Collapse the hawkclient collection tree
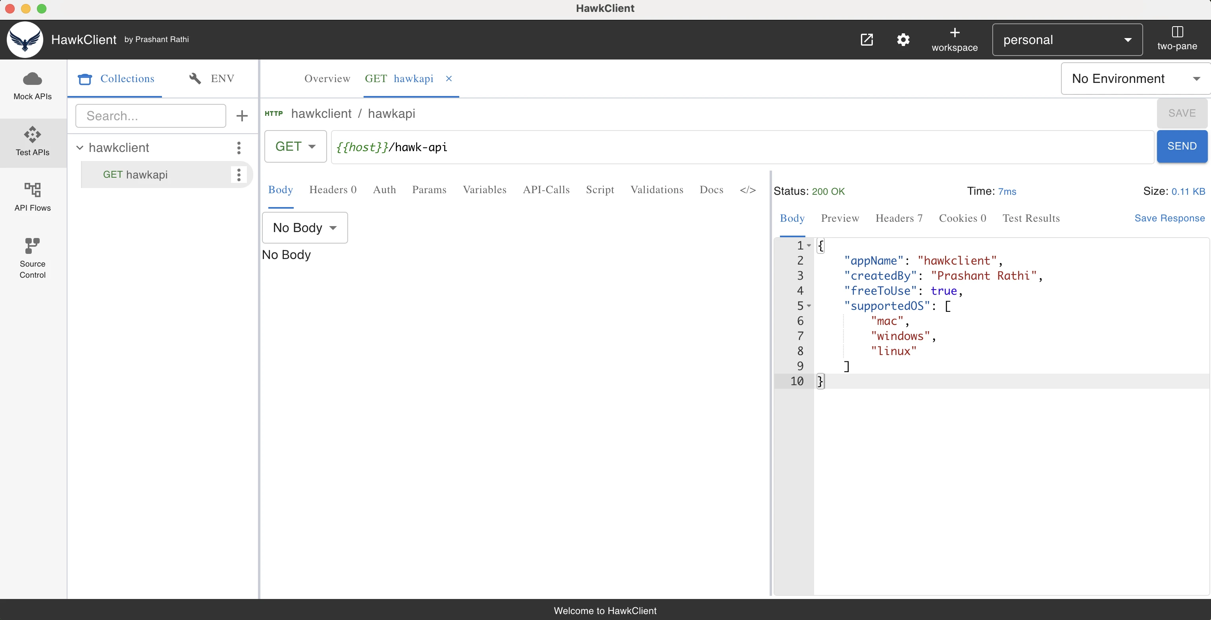Viewport: 1211px width, 620px height. click(80, 148)
